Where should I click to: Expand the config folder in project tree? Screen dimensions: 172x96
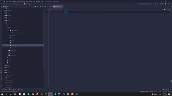pyautogui.click(x=5, y=13)
